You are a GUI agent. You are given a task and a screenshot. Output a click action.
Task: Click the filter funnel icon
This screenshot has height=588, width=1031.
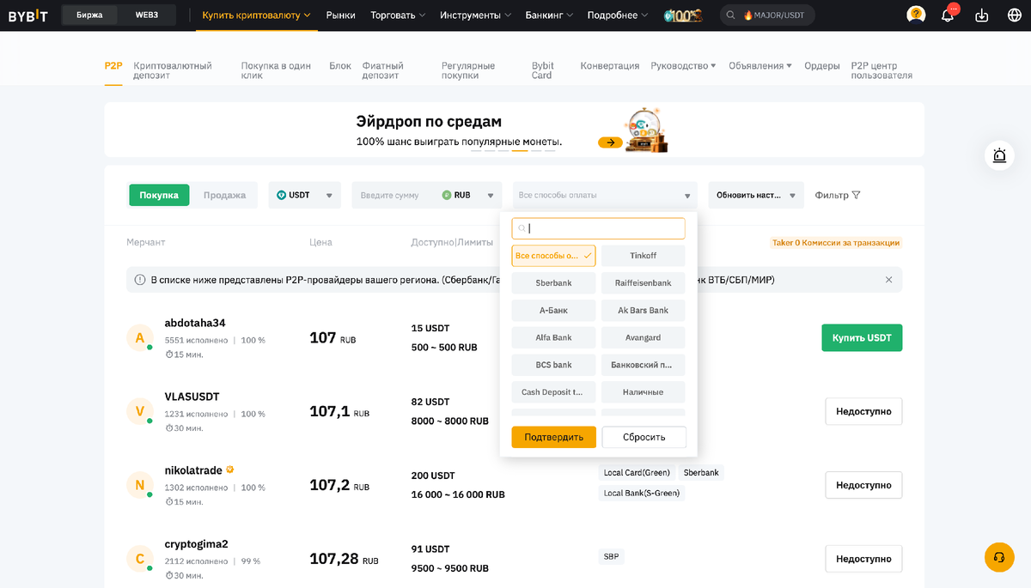point(856,195)
